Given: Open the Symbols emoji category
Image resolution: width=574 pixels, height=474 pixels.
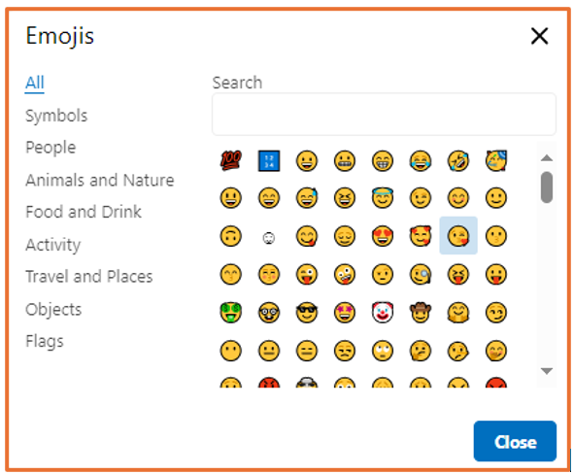Looking at the screenshot, I should pos(56,116).
